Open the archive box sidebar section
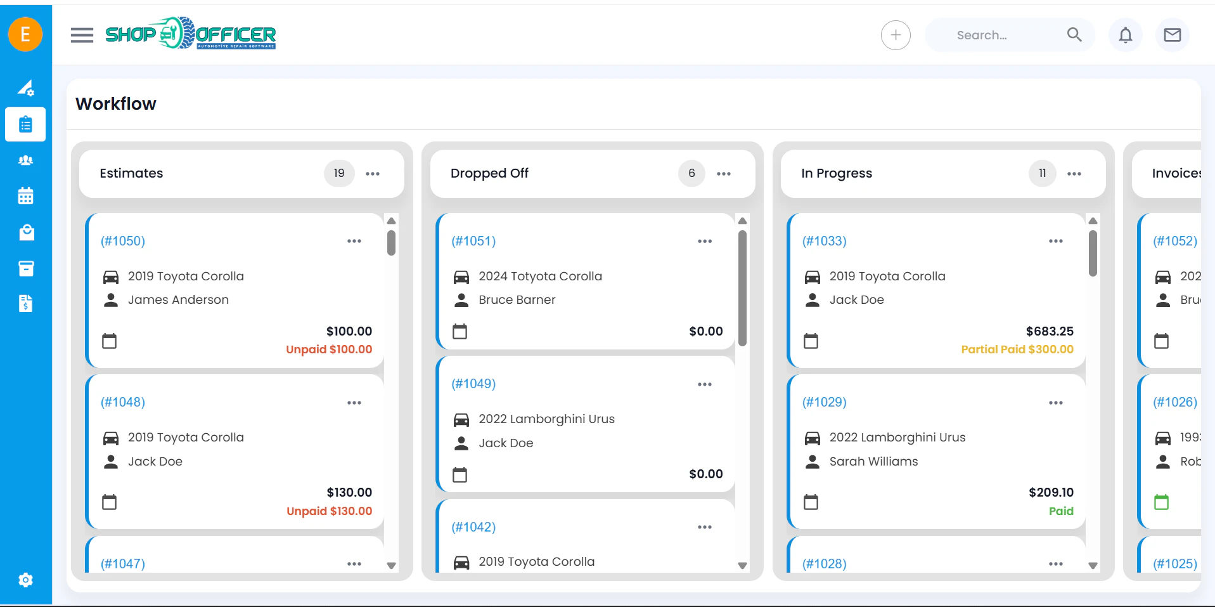Screen dimensions: 1215x607 click(25, 268)
